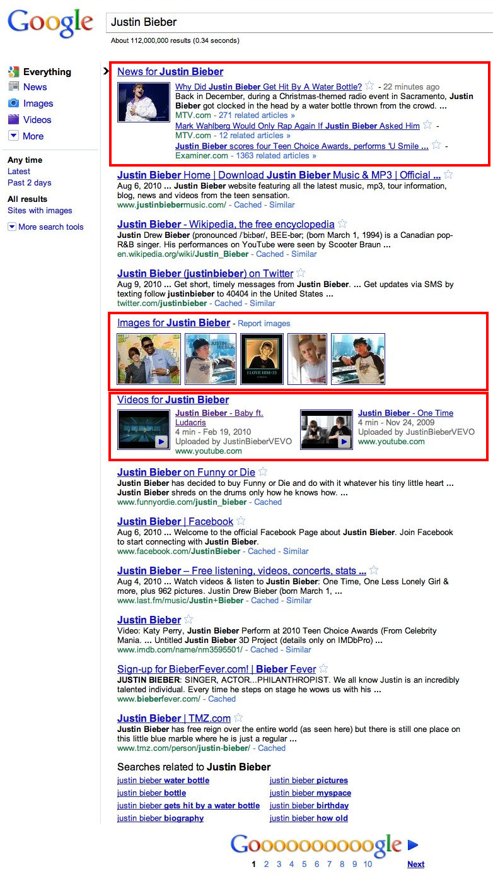Viewport: 493px width, 879px height.
Task: Click Report images link
Action: coord(264,323)
